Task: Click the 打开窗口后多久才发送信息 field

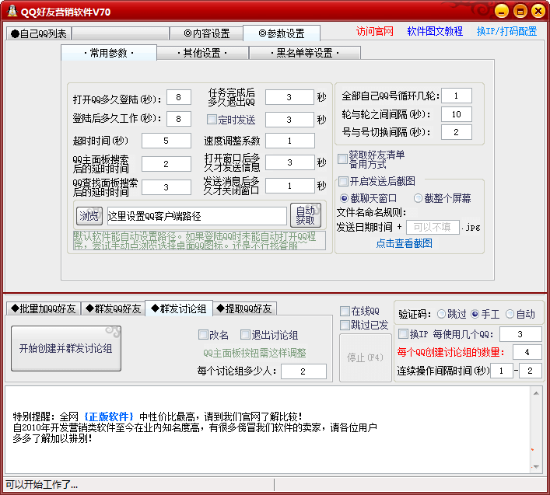Action: pos(289,162)
